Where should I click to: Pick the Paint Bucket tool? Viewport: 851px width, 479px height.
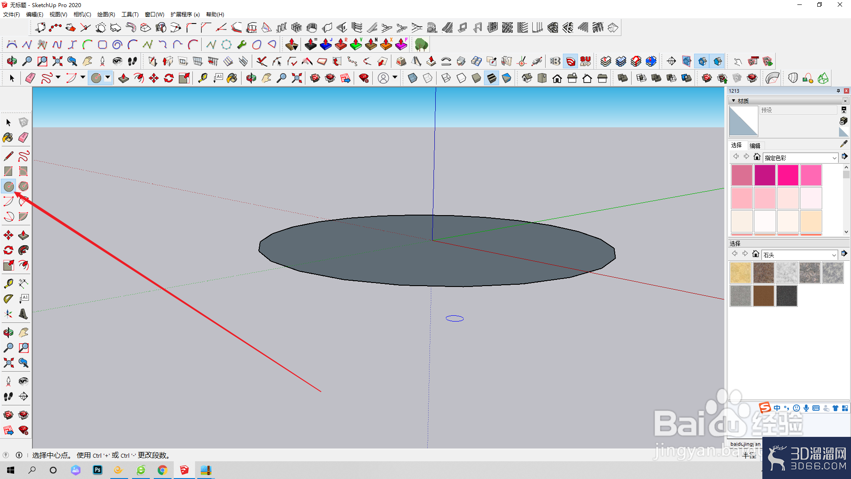[x=8, y=137]
